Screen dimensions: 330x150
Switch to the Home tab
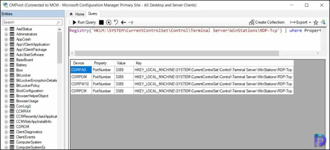click(77, 14)
